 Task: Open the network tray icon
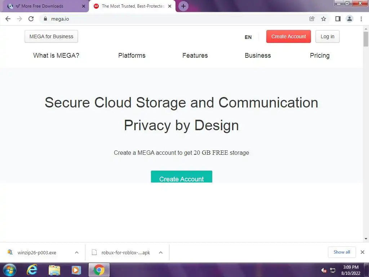click(333, 271)
